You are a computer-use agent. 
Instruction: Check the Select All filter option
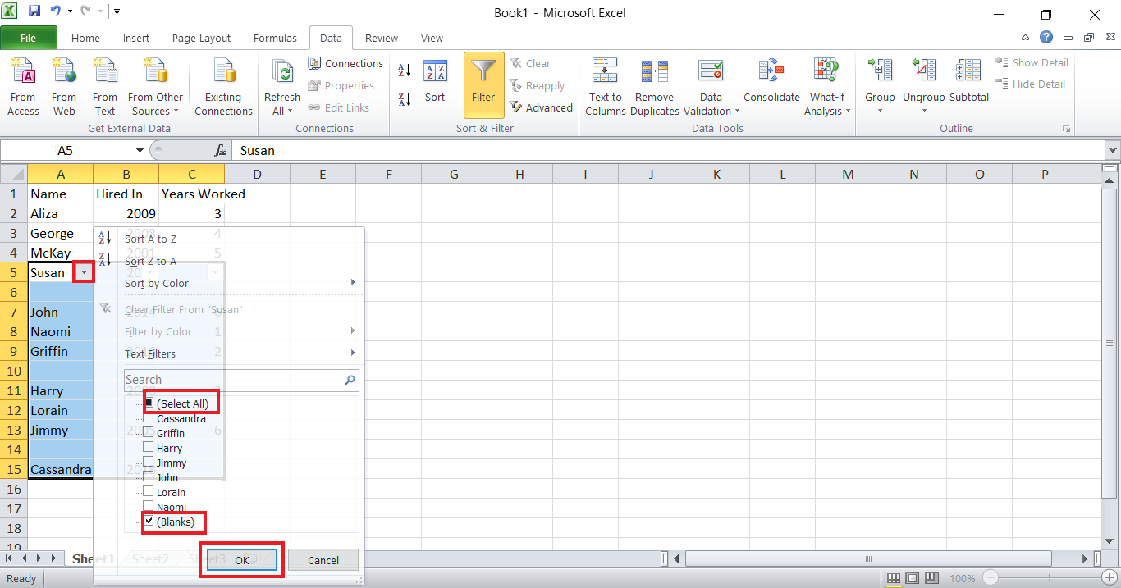(x=150, y=402)
